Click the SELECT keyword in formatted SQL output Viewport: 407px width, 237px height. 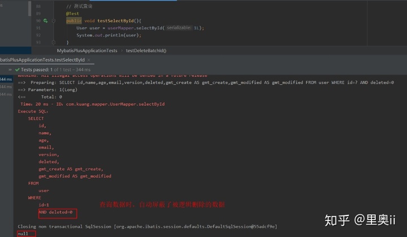[36, 119]
